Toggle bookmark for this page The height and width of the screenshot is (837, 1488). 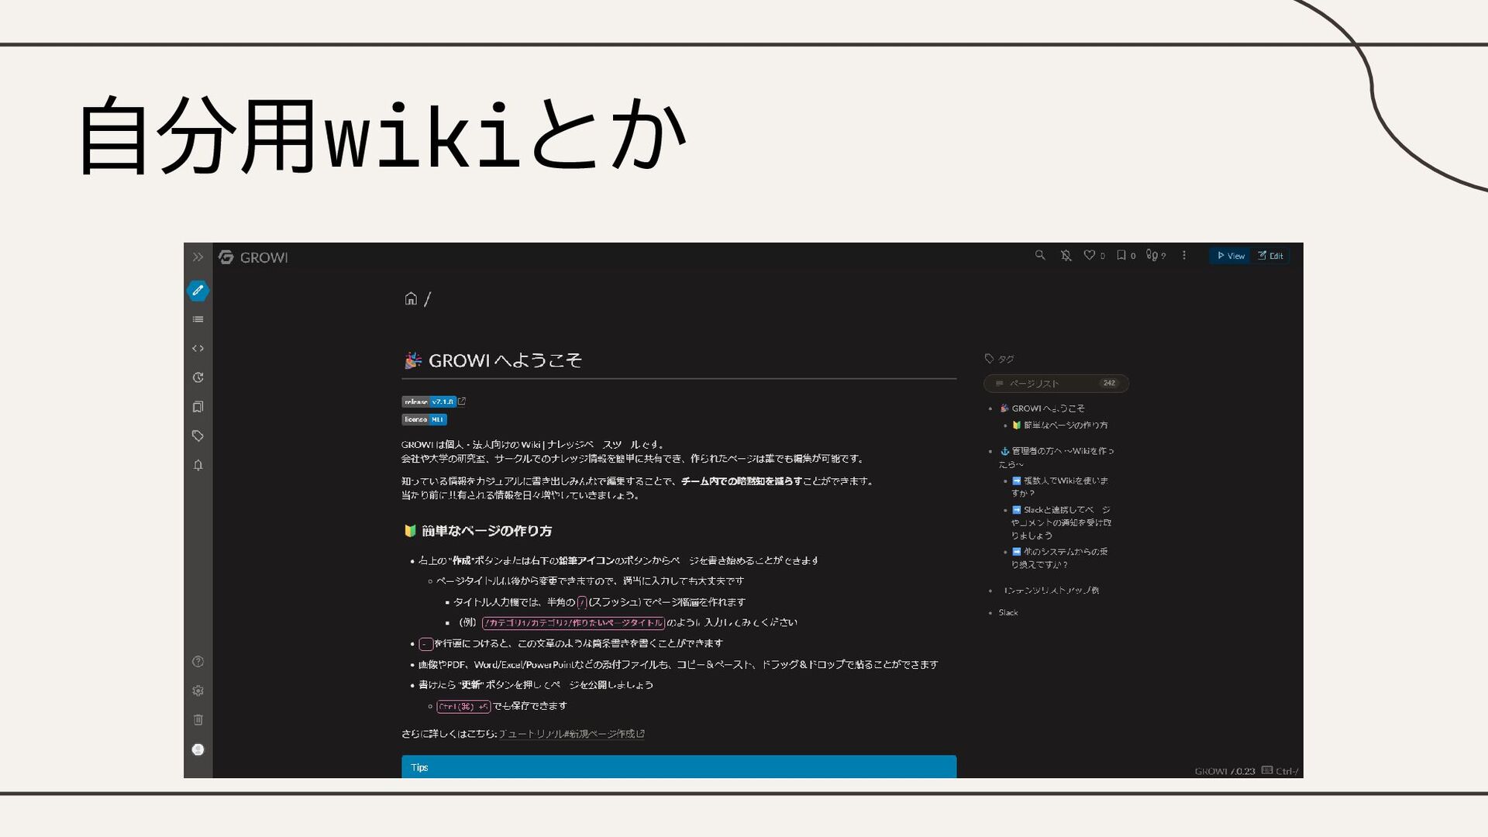(1121, 255)
